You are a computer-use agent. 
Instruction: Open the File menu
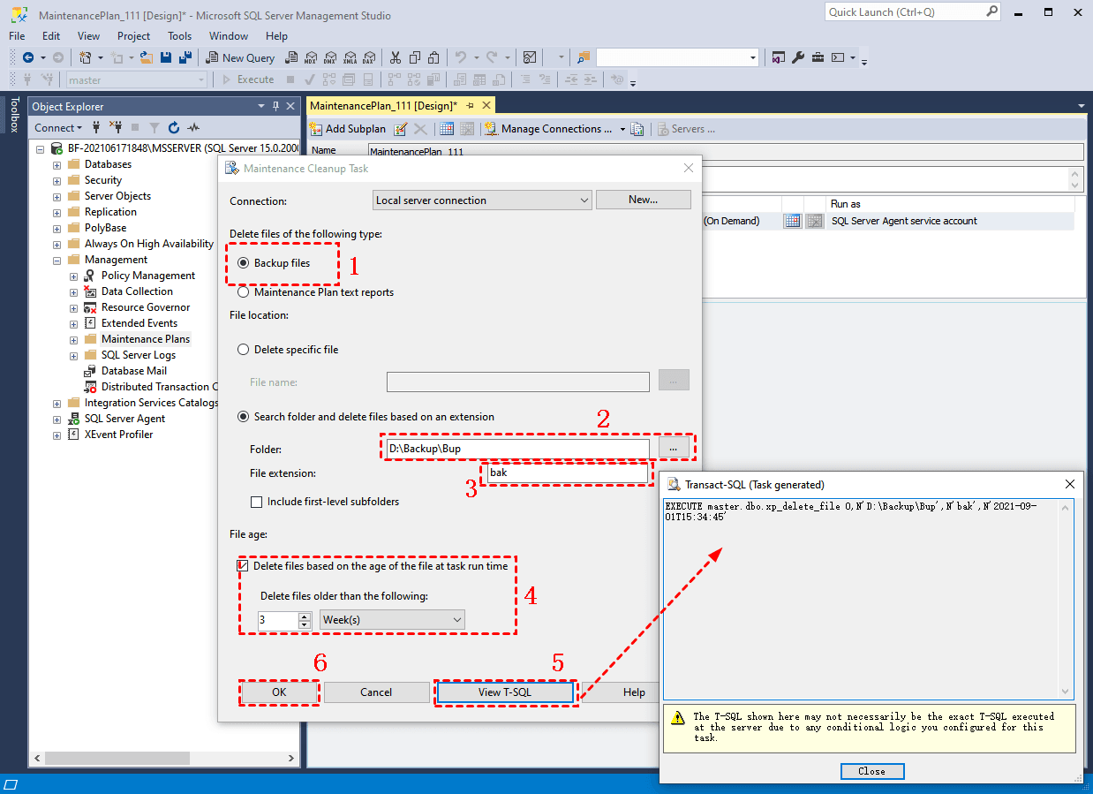[17, 36]
